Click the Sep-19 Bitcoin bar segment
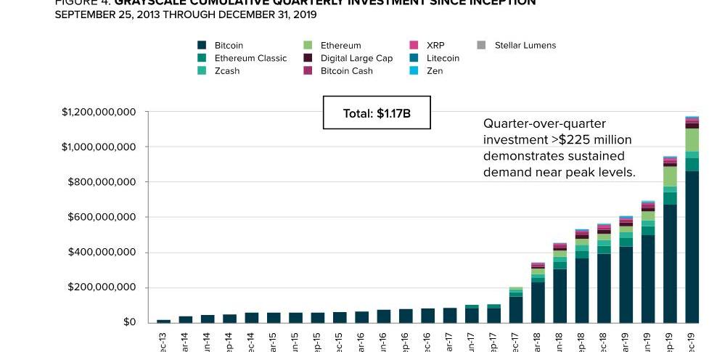 click(x=670, y=263)
